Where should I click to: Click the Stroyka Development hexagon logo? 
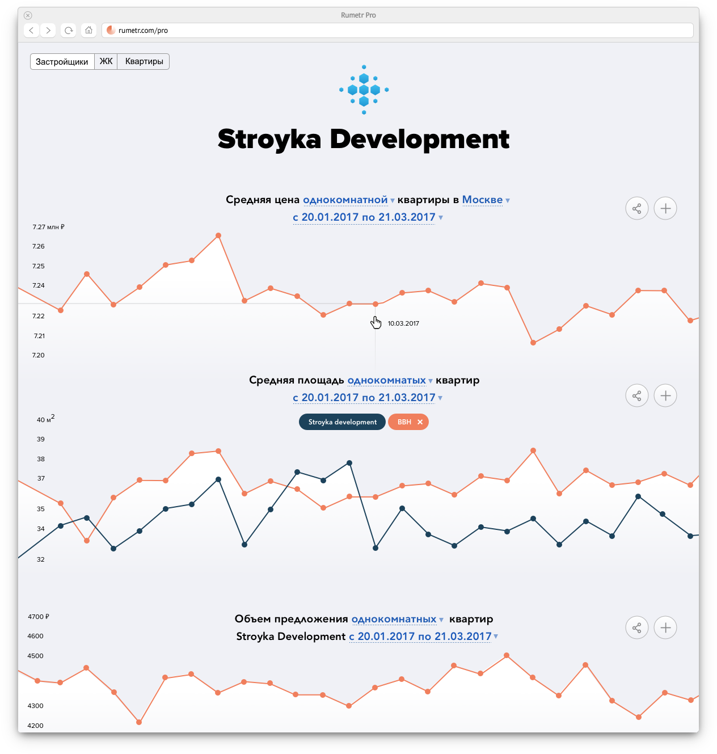364,90
